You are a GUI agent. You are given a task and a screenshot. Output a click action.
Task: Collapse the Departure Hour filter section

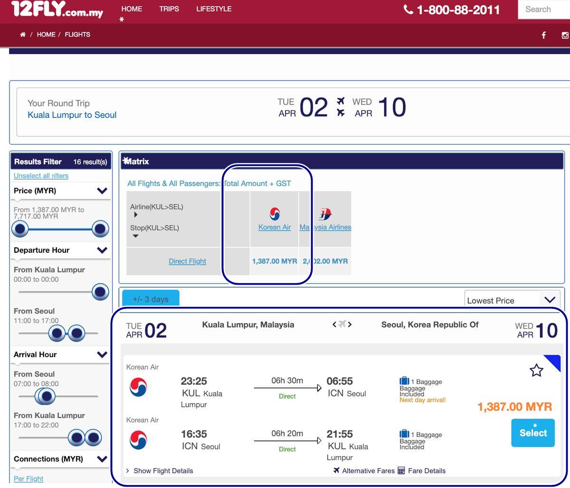pos(102,250)
